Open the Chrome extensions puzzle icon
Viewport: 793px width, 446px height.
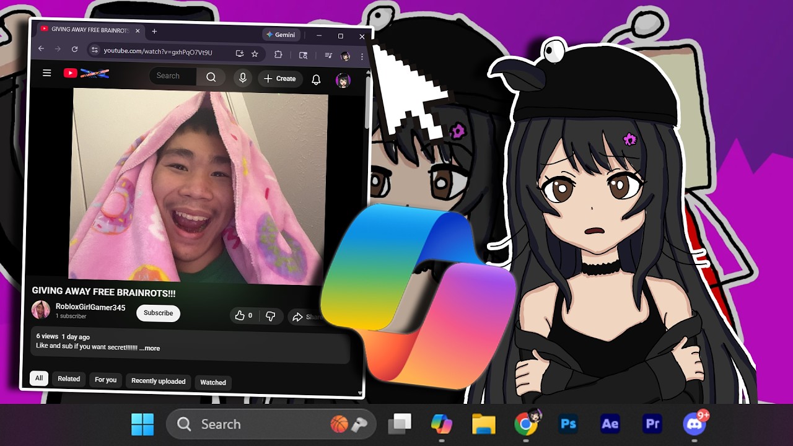(x=278, y=55)
